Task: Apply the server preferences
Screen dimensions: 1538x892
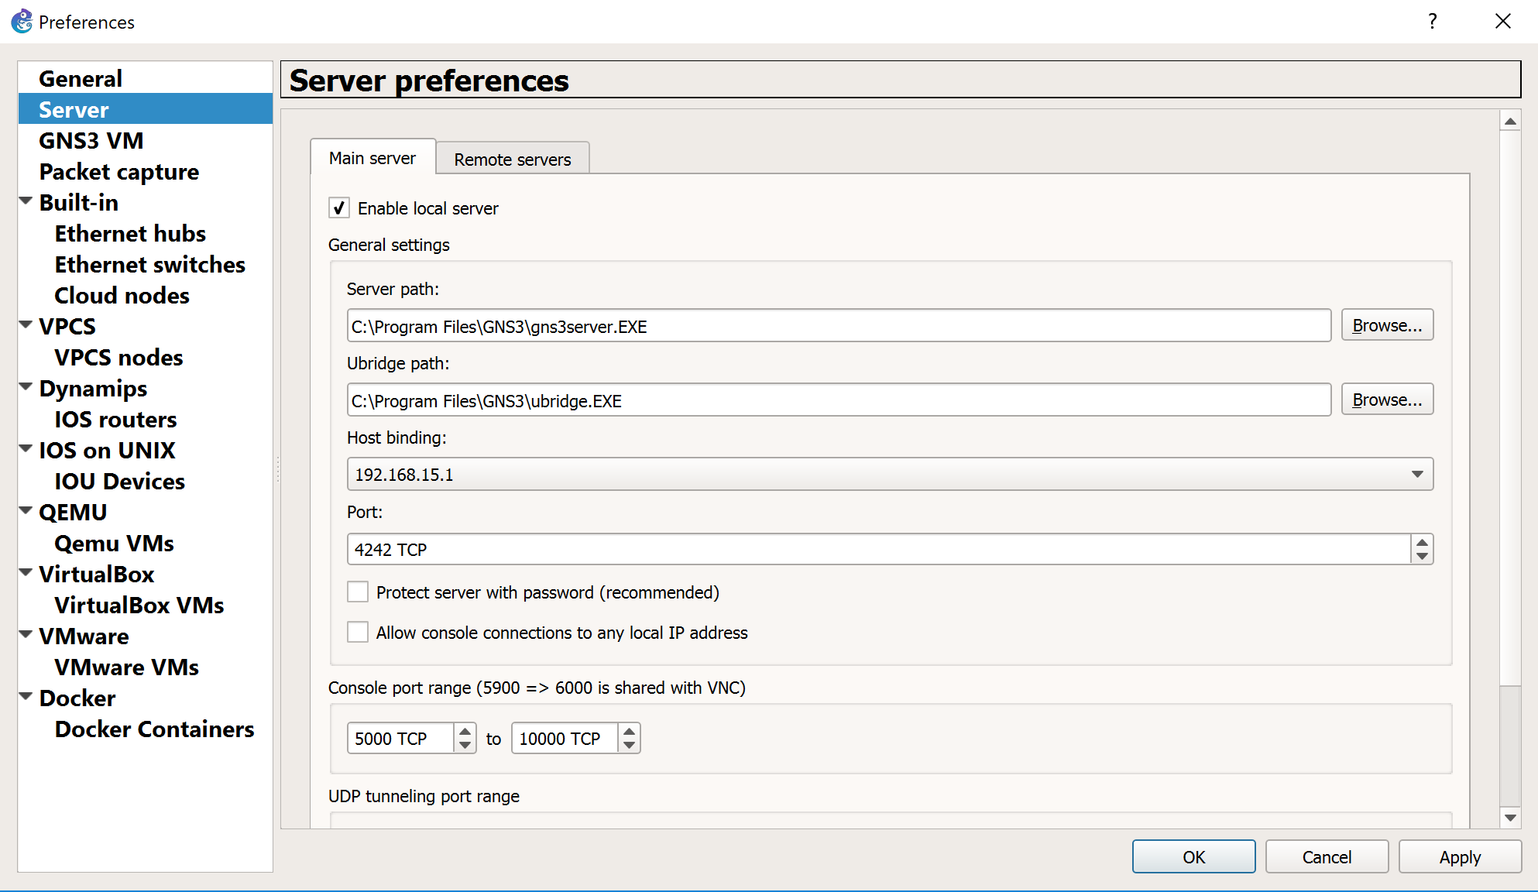Action: click(1459, 856)
